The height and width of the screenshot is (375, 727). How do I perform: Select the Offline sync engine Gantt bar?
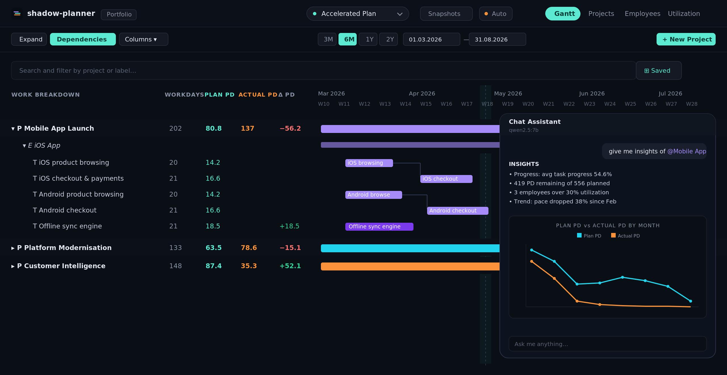[x=379, y=227]
